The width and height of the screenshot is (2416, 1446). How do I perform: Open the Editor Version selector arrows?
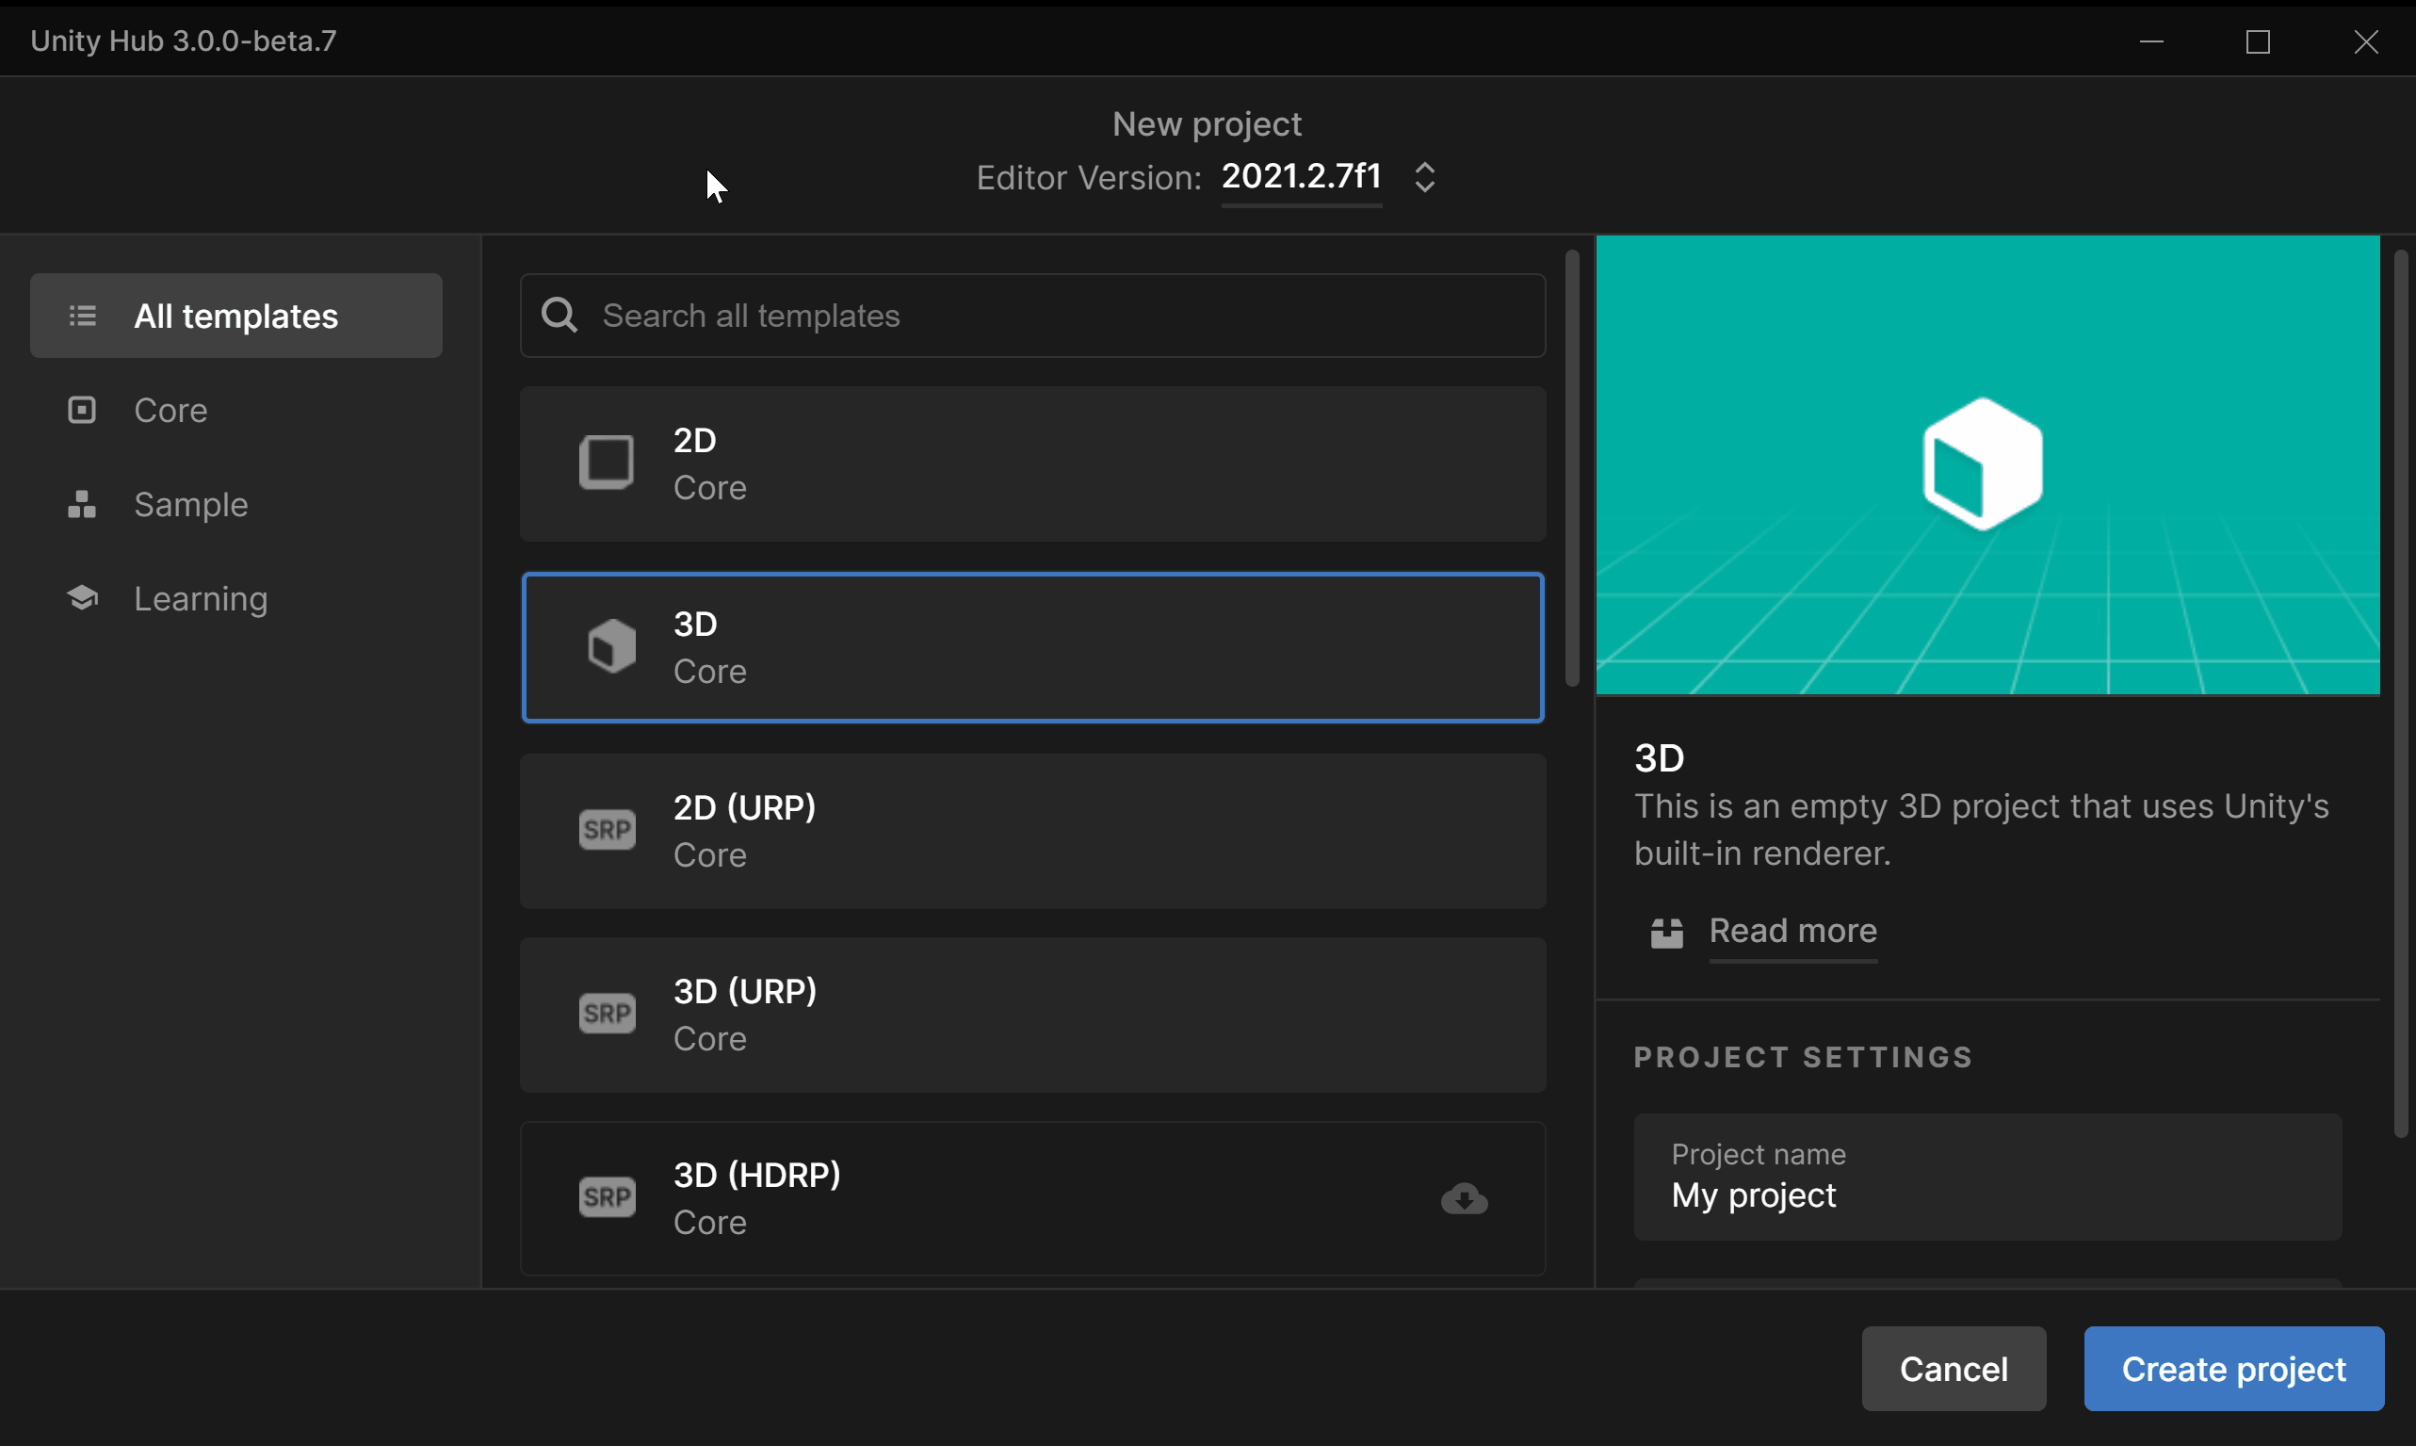click(x=1424, y=177)
